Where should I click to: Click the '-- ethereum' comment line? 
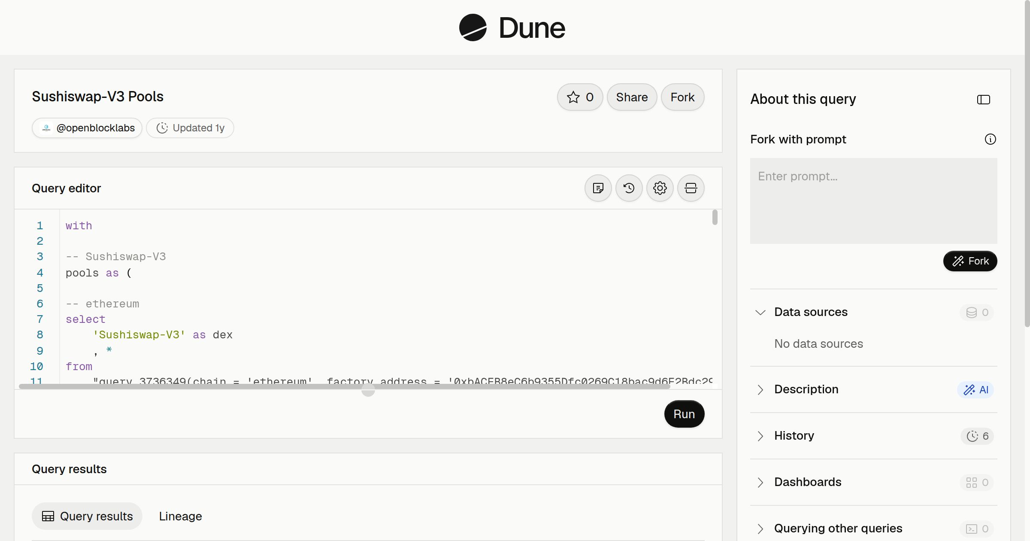(103, 304)
